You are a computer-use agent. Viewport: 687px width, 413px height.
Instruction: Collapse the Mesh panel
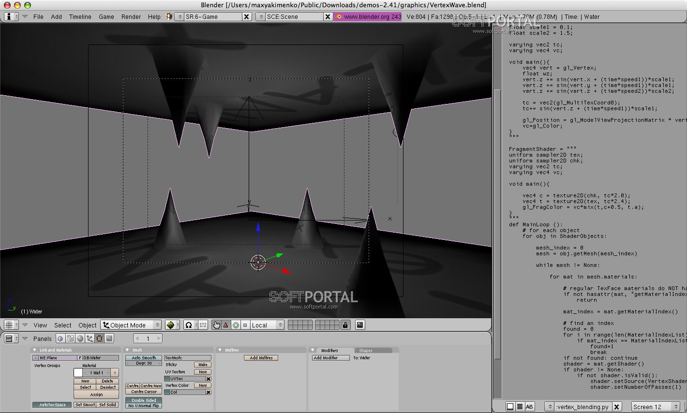click(x=127, y=350)
